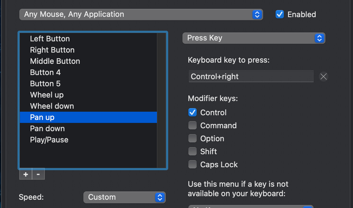Enable the Option modifier checkbox
The image size is (353, 208).
pyautogui.click(x=193, y=139)
